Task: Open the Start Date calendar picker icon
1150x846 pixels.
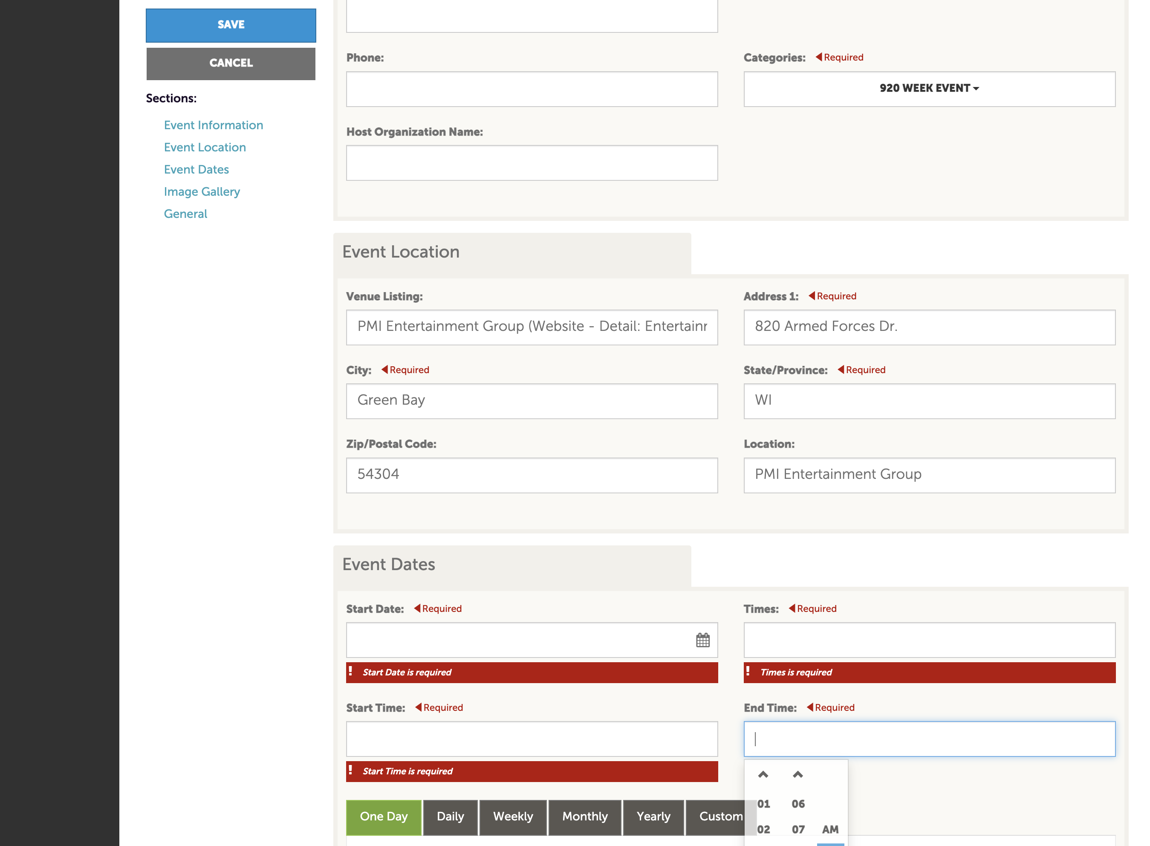Action: click(x=703, y=640)
